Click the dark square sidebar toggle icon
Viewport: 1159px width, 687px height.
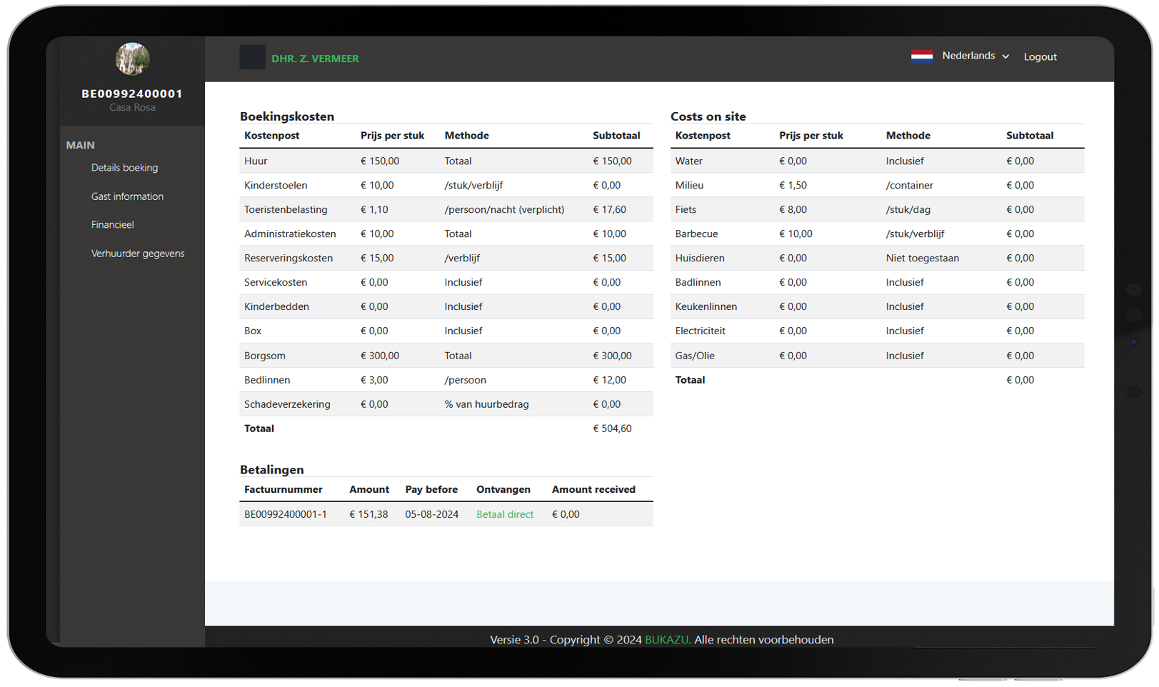click(252, 57)
